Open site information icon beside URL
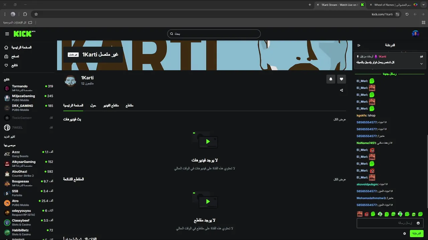Image resolution: width=428 pixels, height=240 pixels. pos(398,14)
